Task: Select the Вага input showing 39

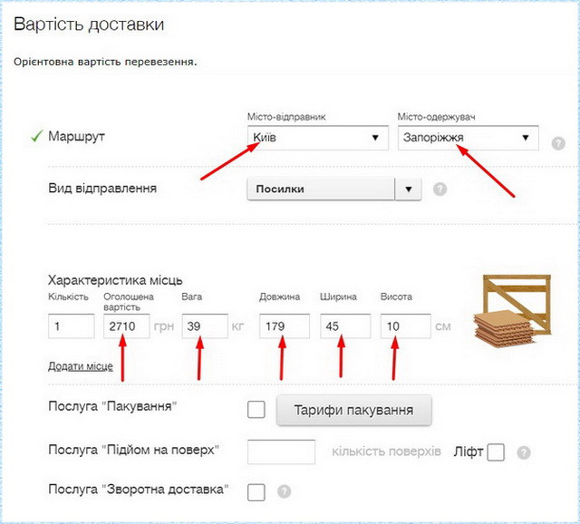Action: [x=204, y=326]
